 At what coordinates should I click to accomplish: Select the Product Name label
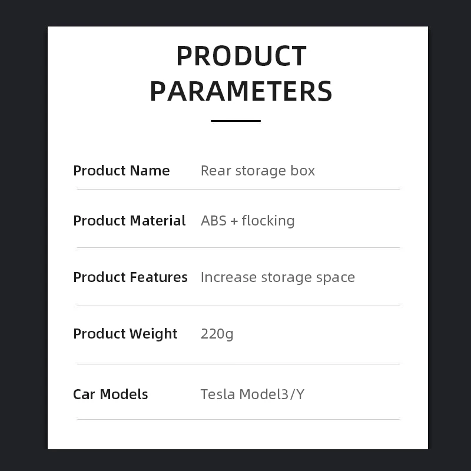coord(121,171)
